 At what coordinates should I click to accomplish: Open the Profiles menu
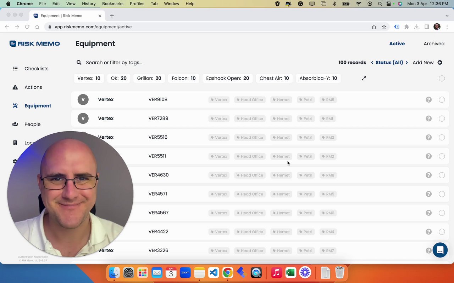point(137,4)
